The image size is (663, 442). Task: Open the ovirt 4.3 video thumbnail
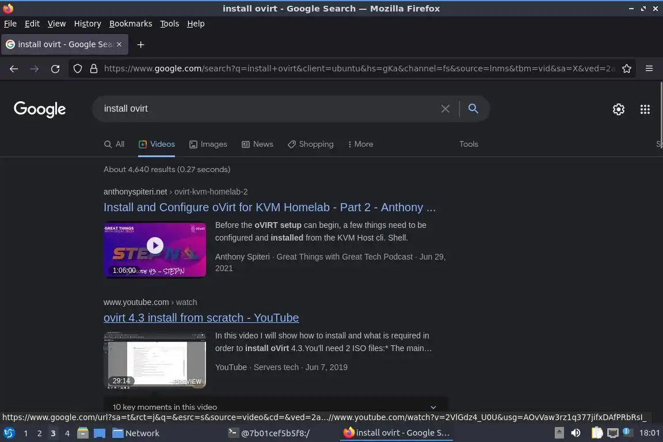tap(155, 360)
